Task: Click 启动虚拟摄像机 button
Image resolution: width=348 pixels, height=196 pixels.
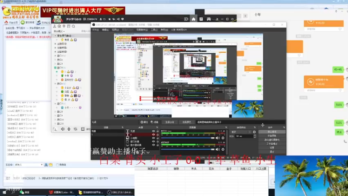Action: 272,140
